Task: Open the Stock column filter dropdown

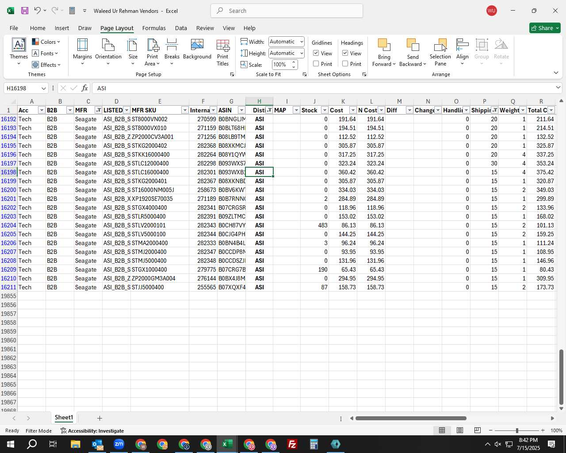Action: [325, 110]
